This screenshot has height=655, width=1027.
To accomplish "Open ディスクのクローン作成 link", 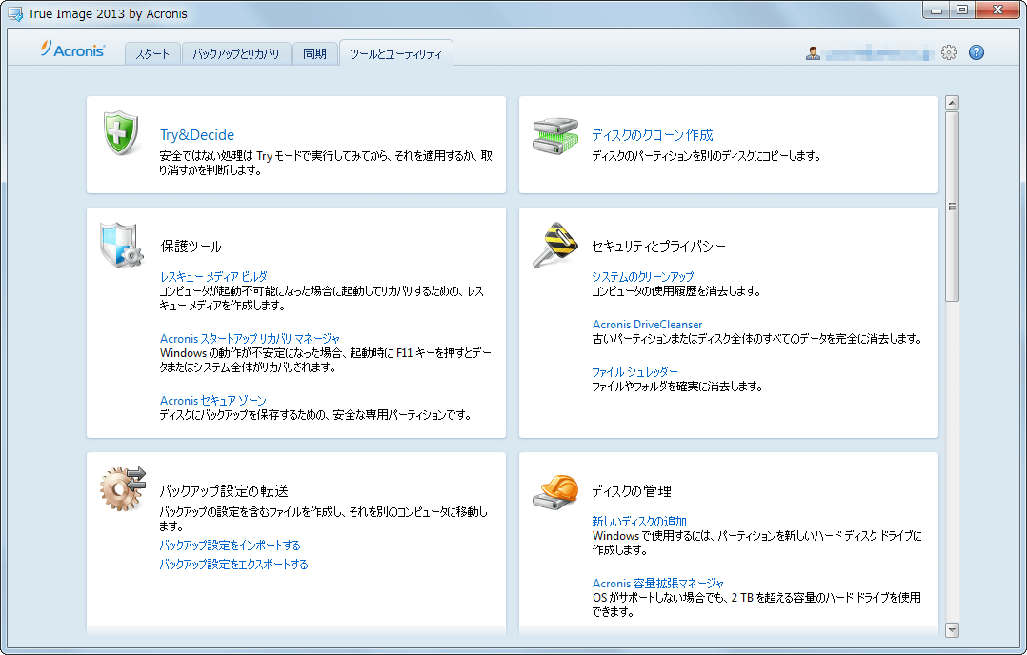I will click(653, 135).
